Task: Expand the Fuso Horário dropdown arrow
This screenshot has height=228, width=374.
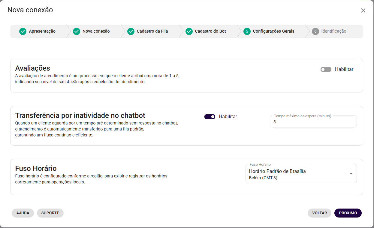Action: 351,174
